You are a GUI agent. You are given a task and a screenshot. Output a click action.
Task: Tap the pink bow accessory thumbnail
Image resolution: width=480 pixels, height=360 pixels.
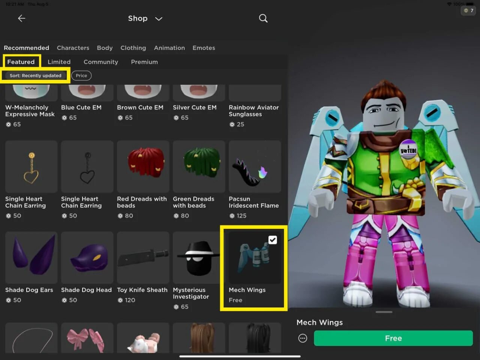point(87,337)
